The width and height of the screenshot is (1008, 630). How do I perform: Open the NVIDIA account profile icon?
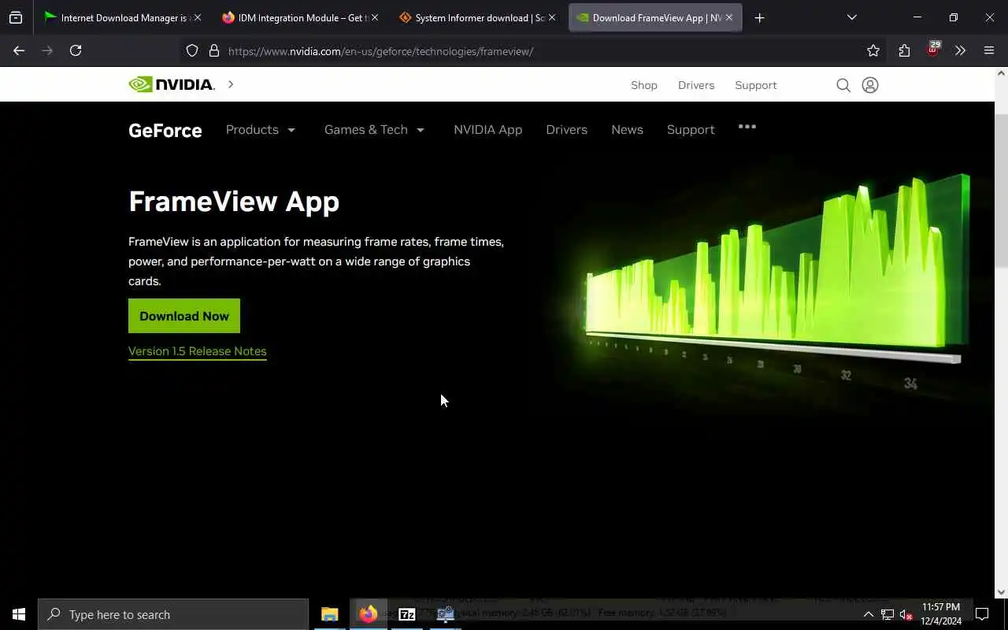(x=870, y=85)
